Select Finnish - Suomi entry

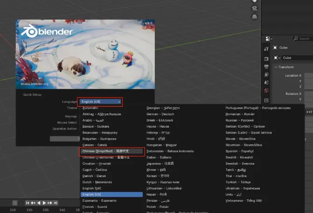tap(111, 207)
